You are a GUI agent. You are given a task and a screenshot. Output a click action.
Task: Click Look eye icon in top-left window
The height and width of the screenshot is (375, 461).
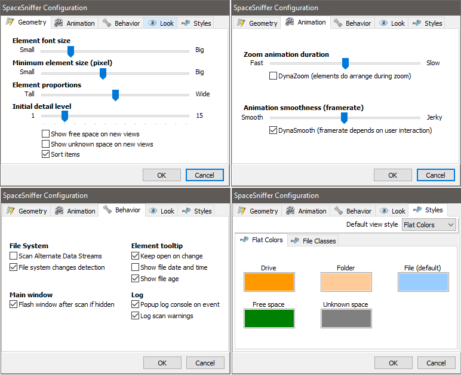152,23
